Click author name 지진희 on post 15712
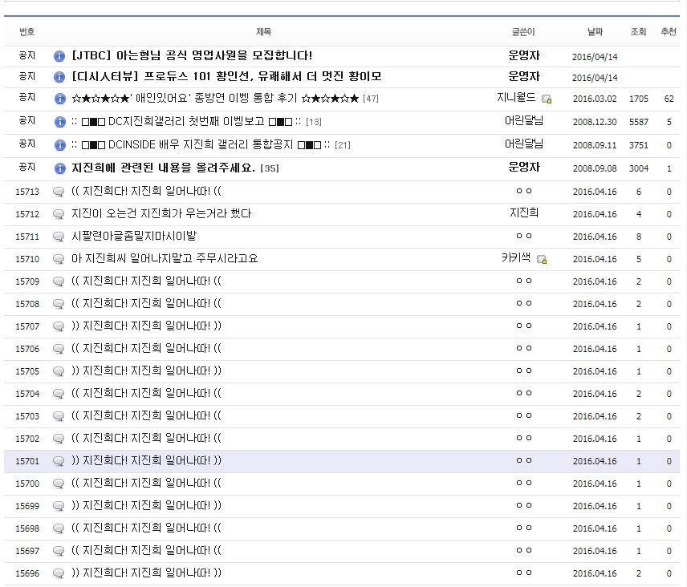687x587 pixels. pos(523,213)
